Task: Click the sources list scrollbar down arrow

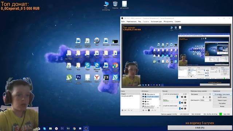Action: click(160, 106)
